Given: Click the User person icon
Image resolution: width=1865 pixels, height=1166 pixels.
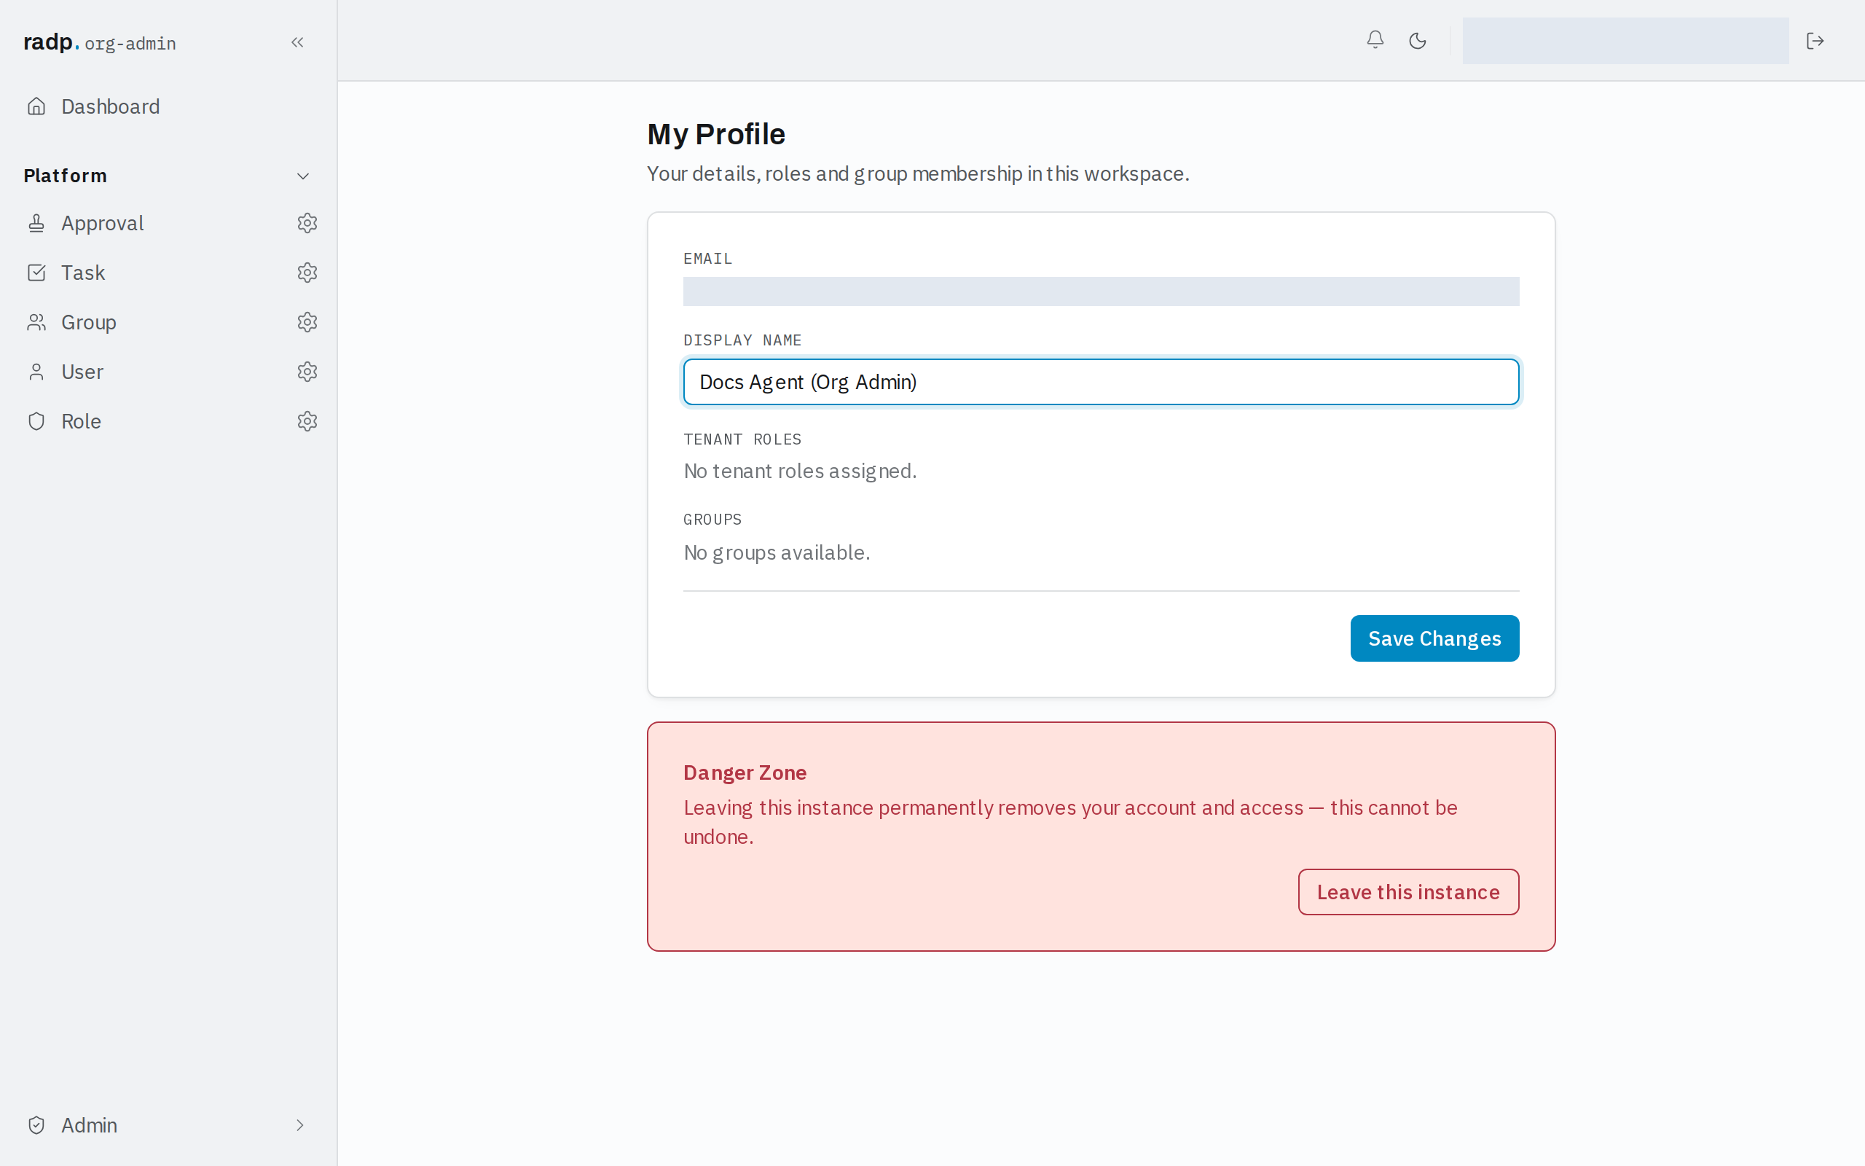Looking at the screenshot, I should pyautogui.click(x=36, y=372).
